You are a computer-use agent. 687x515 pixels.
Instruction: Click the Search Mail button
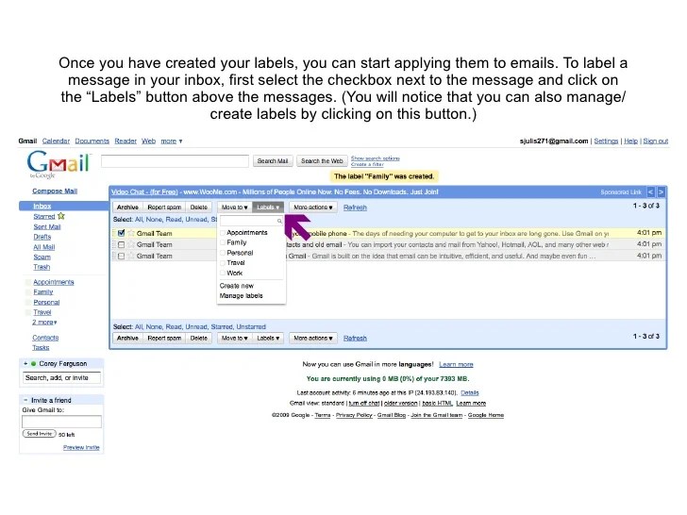tap(273, 161)
